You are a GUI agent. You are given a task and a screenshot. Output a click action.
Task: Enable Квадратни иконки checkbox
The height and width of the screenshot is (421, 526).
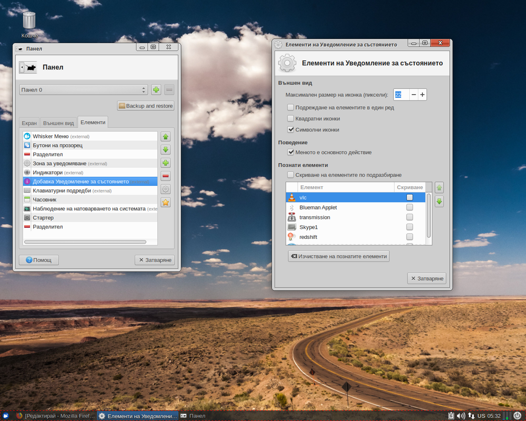[290, 118]
